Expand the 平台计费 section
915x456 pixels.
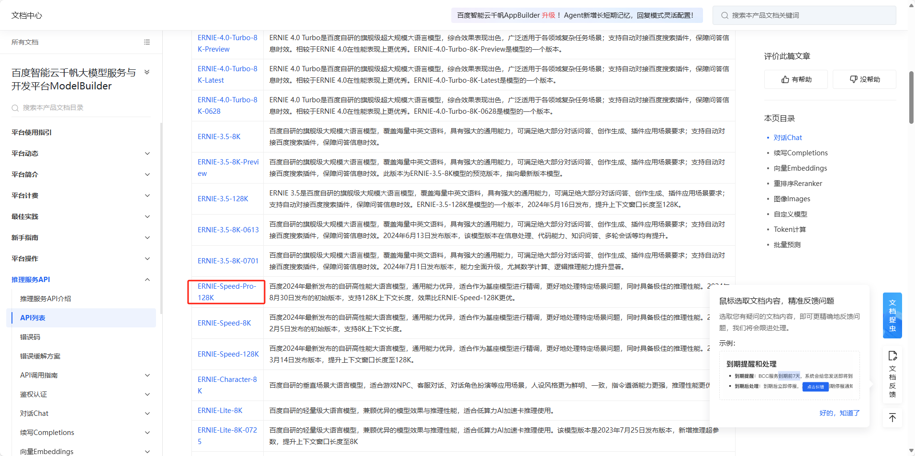pos(147,195)
